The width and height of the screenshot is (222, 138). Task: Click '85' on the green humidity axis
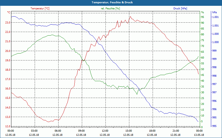click(203, 29)
